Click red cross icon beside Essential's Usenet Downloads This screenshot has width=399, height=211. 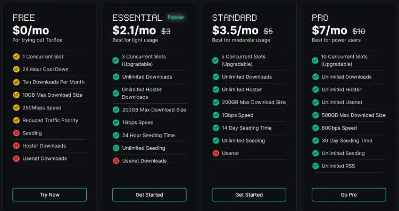pyautogui.click(x=116, y=161)
